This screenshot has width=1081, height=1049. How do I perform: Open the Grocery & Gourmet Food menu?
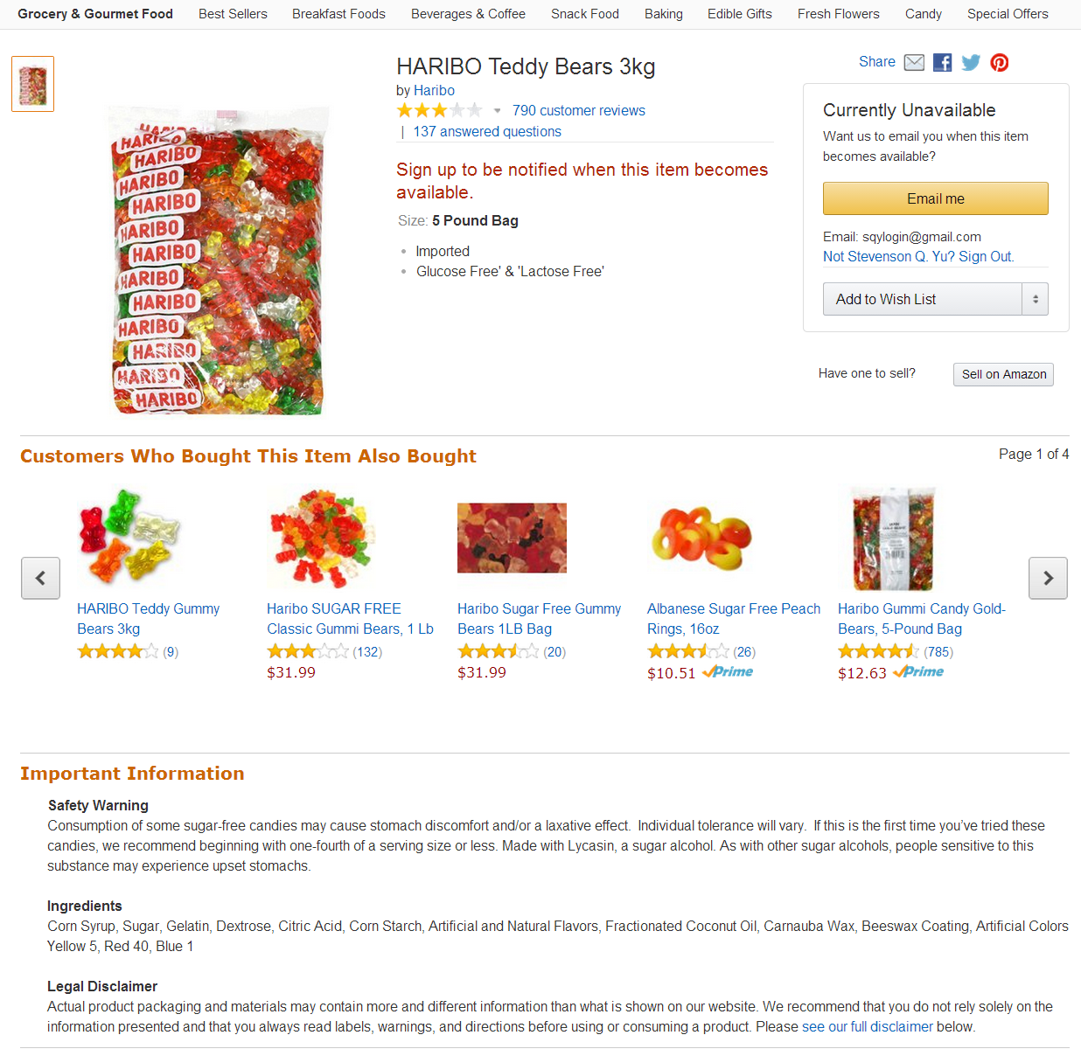94,14
